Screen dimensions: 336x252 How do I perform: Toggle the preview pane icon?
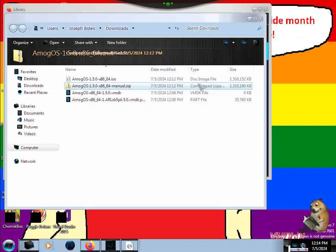(244, 43)
